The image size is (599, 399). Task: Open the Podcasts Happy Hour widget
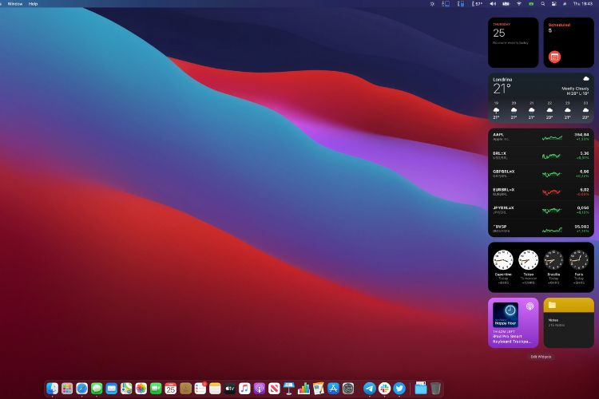[x=513, y=323]
